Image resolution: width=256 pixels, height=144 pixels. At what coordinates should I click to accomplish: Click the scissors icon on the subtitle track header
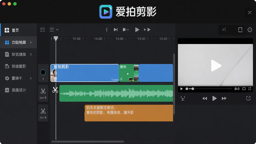pyautogui.click(x=43, y=111)
